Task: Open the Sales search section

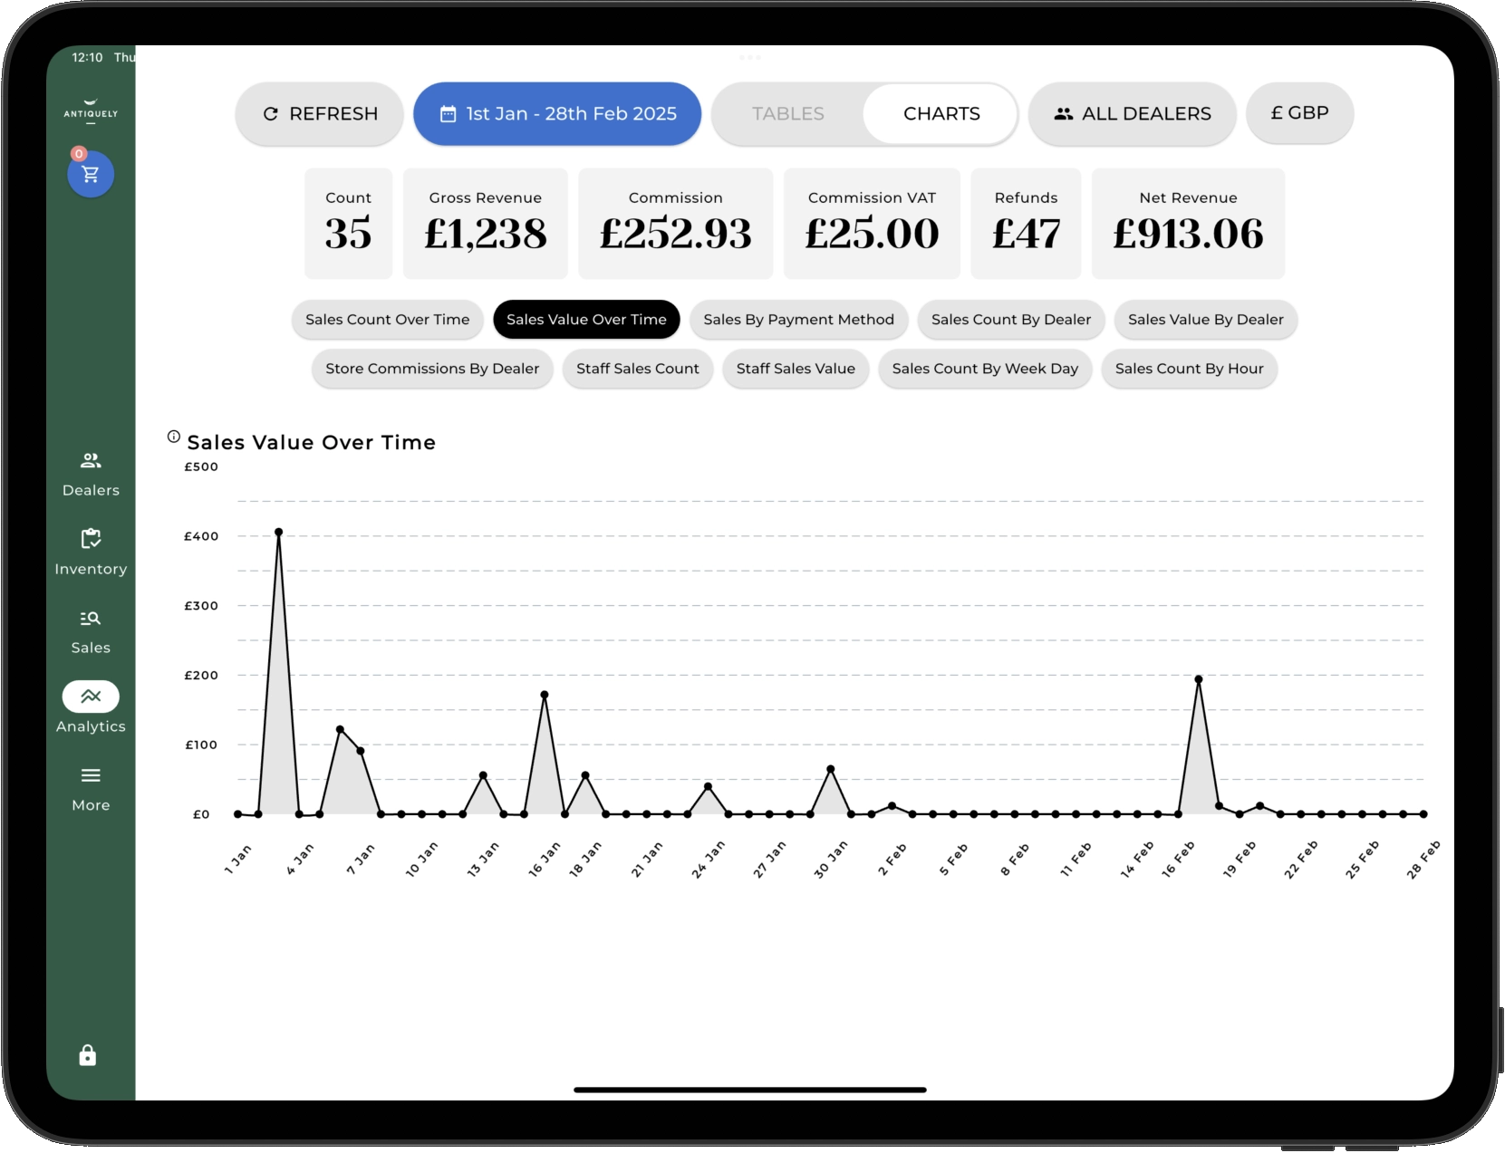Action: click(x=91, y=631)
